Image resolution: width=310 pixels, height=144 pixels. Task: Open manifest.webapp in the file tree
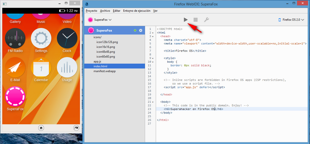pyautogui.click(x=105, y=71)
